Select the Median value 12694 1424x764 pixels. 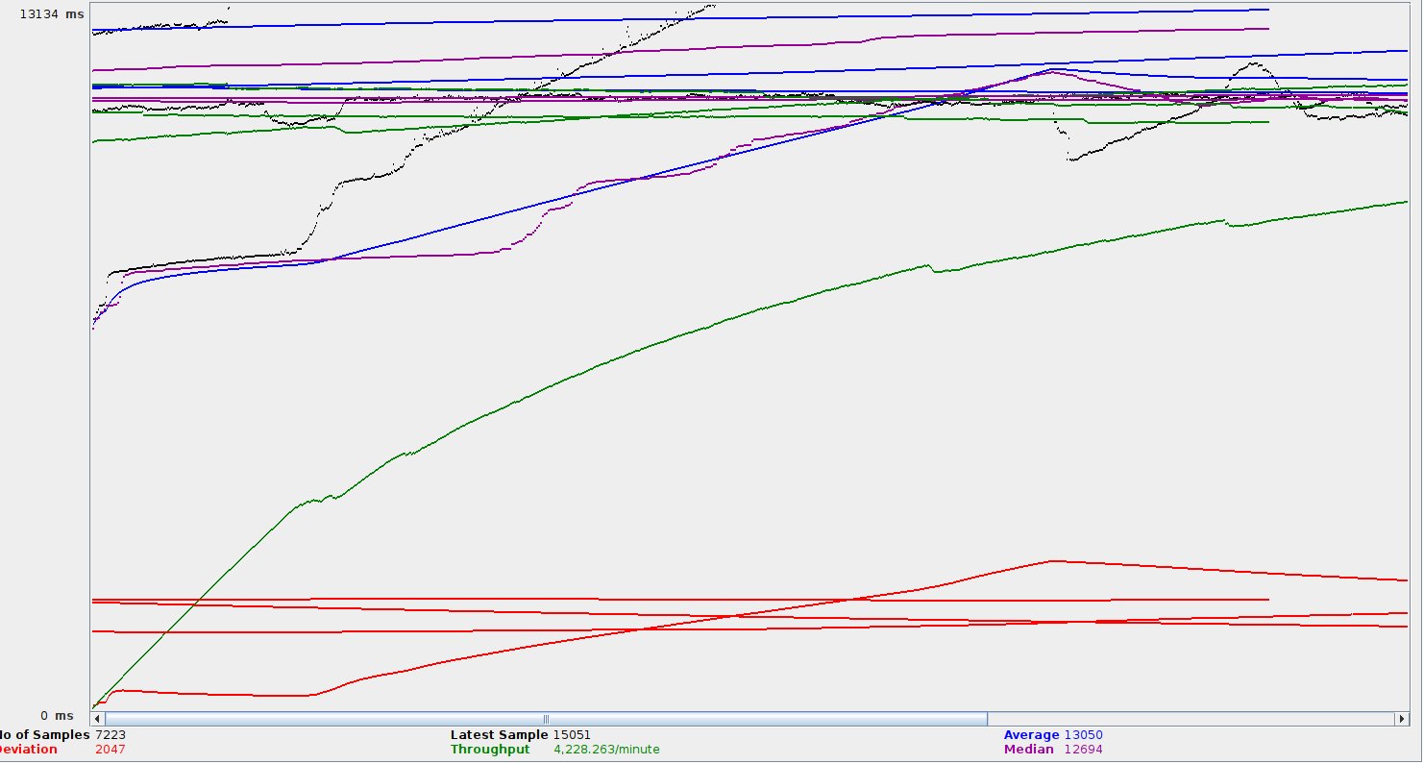(x=1083, y=750)
